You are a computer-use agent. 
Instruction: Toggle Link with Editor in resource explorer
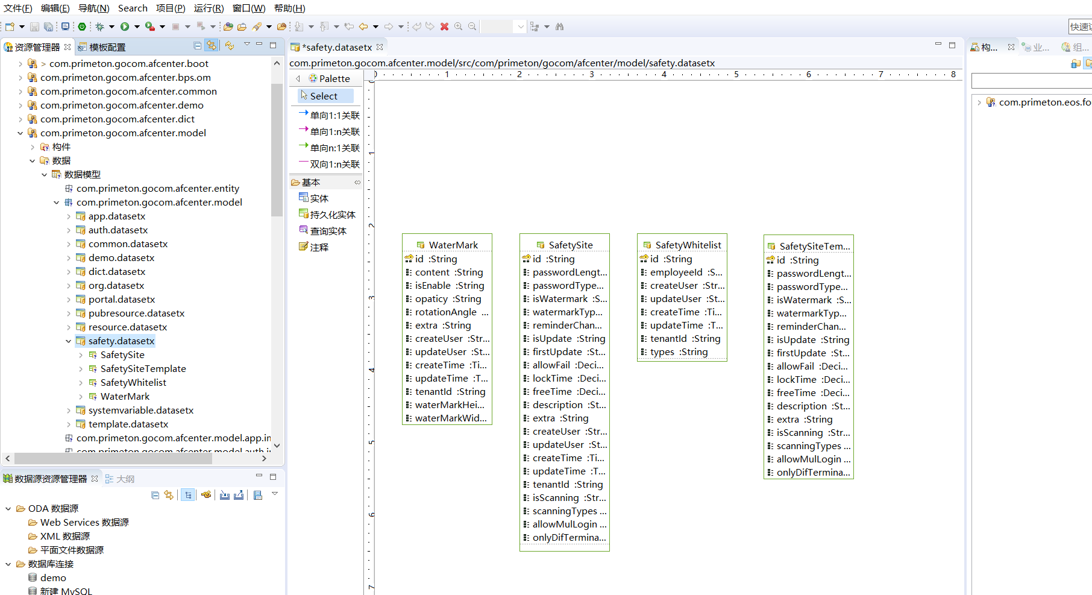(x=212, y=46)
